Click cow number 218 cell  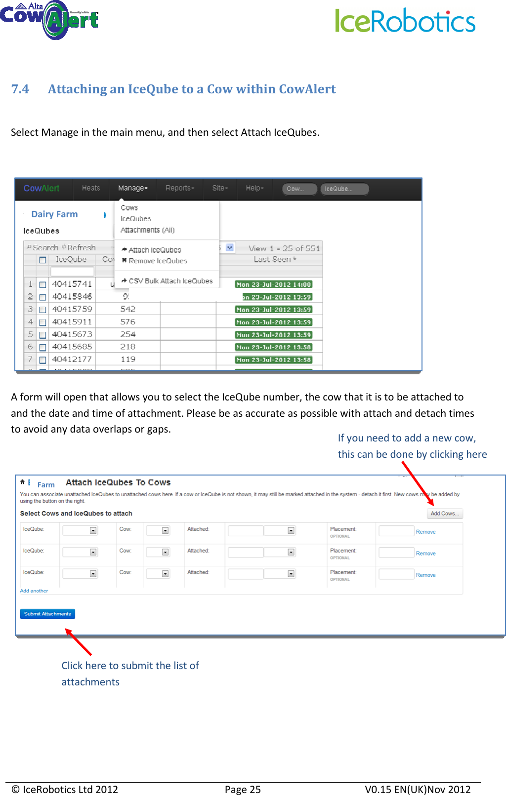[128, 347]
